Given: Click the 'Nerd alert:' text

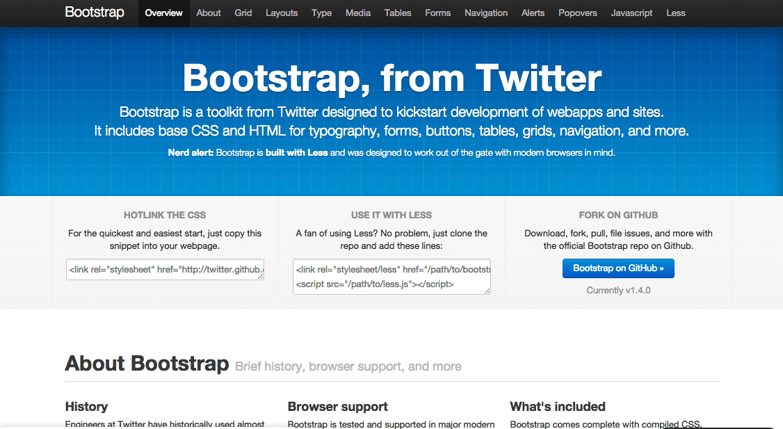Looking at the screenshot, I should pyautogui.click(x=191, y=153).
